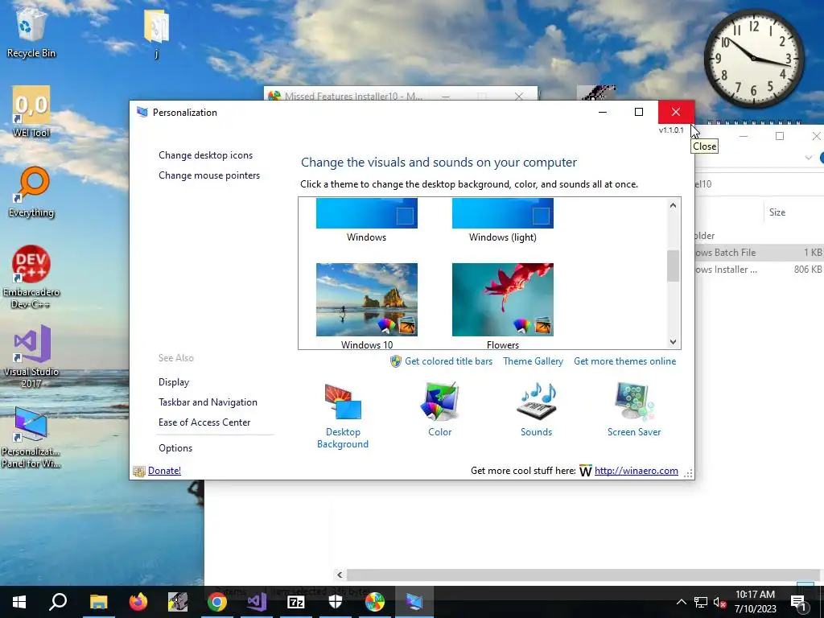
Task: Open network status tray icon
Action: click(x=701, y=602)
